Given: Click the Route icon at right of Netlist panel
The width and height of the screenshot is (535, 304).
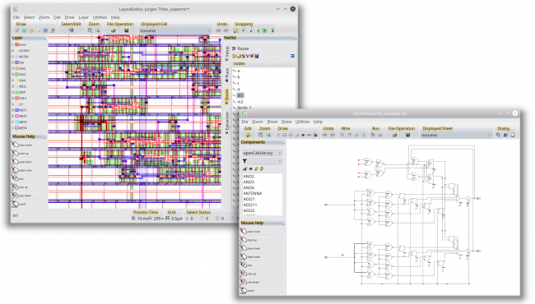Looking at the screenshot, I should point(292,56).
